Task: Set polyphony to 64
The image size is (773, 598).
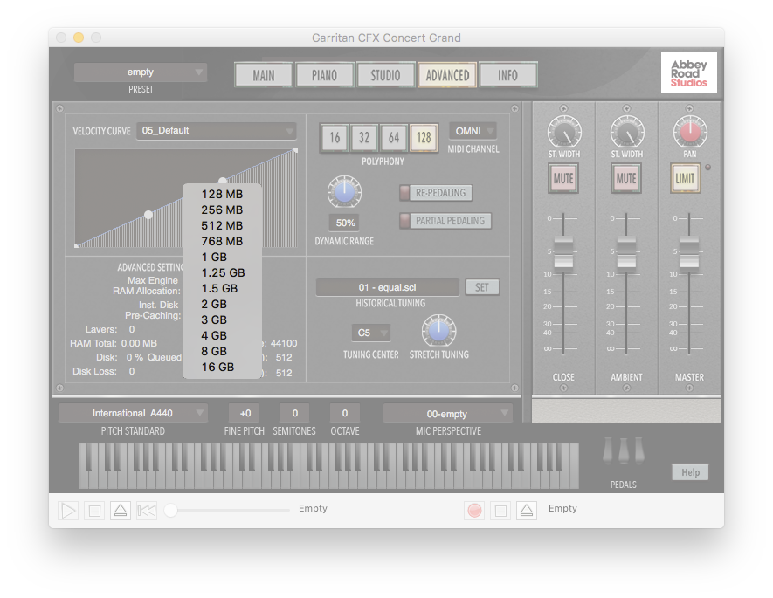Action: tap(393, 137)
